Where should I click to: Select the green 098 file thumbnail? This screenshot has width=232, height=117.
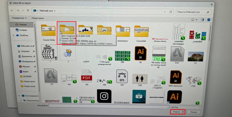pos(122,56)
